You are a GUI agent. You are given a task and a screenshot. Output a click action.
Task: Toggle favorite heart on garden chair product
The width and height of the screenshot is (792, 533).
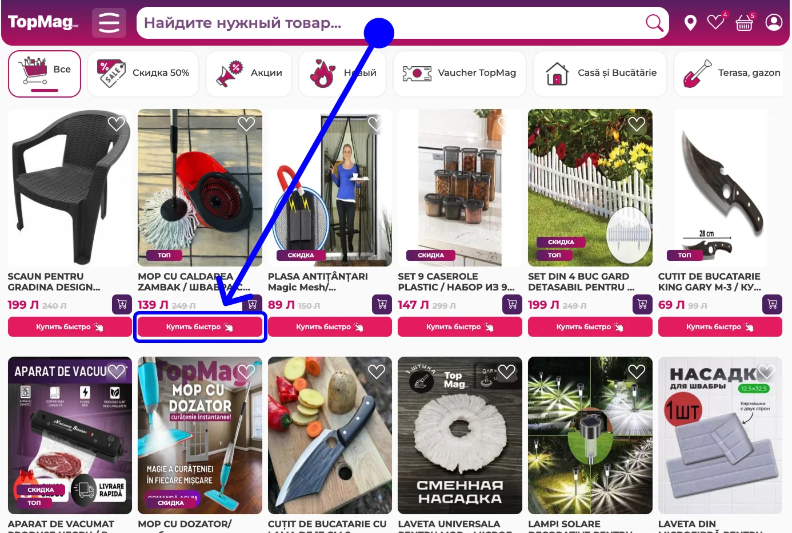117,124
